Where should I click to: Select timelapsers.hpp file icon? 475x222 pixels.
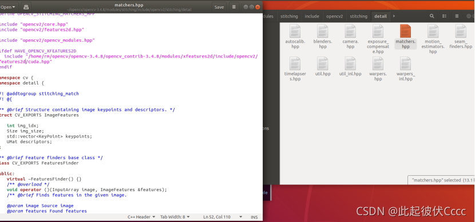(x=295, y=63)
